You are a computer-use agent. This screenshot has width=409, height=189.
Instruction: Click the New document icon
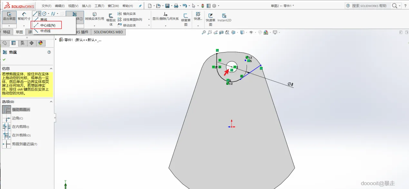pos(150,6)
